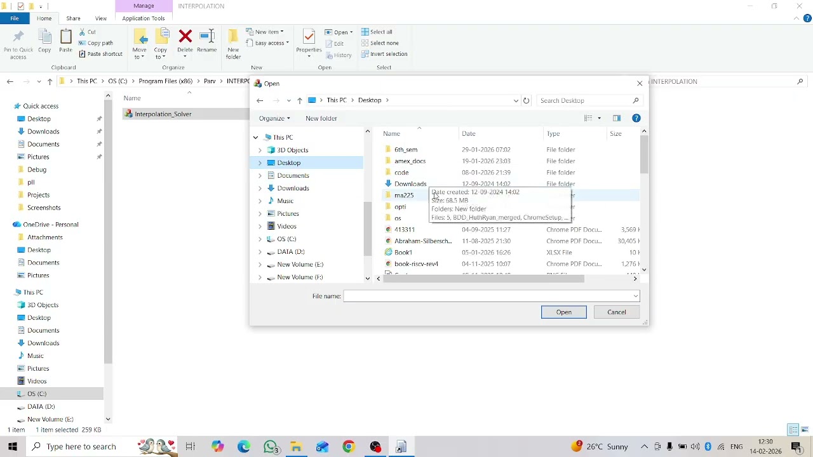
Task: Open File Explorer taskbar icon
Action: (x=296, y=447)
